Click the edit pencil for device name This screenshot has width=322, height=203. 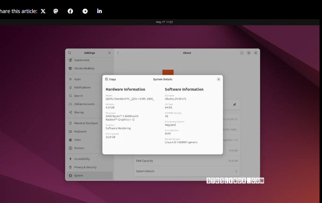point(234,104)
